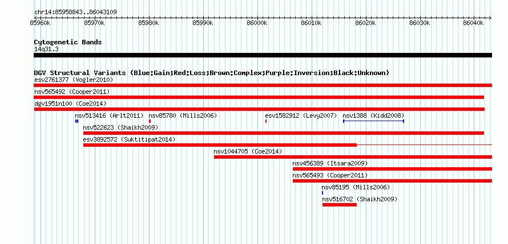Select the nsv1044705 (Coe2014) loss bar
Screen dimensions: 508x244
[x=353, y=157]
